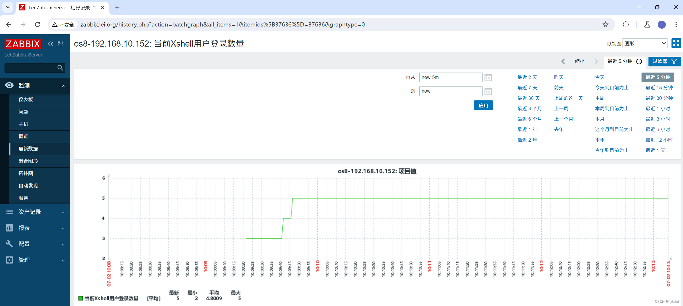Select the currently highlighted 最近 5 分钟 preset
Image resolution: width=683 pixels, height=306 pixels.
pyautogui.click(x=658, y=77)
